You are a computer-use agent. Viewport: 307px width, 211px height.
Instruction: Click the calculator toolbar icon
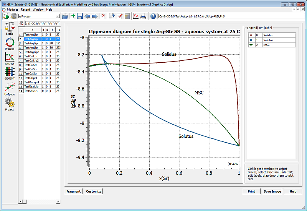(127, 16)
